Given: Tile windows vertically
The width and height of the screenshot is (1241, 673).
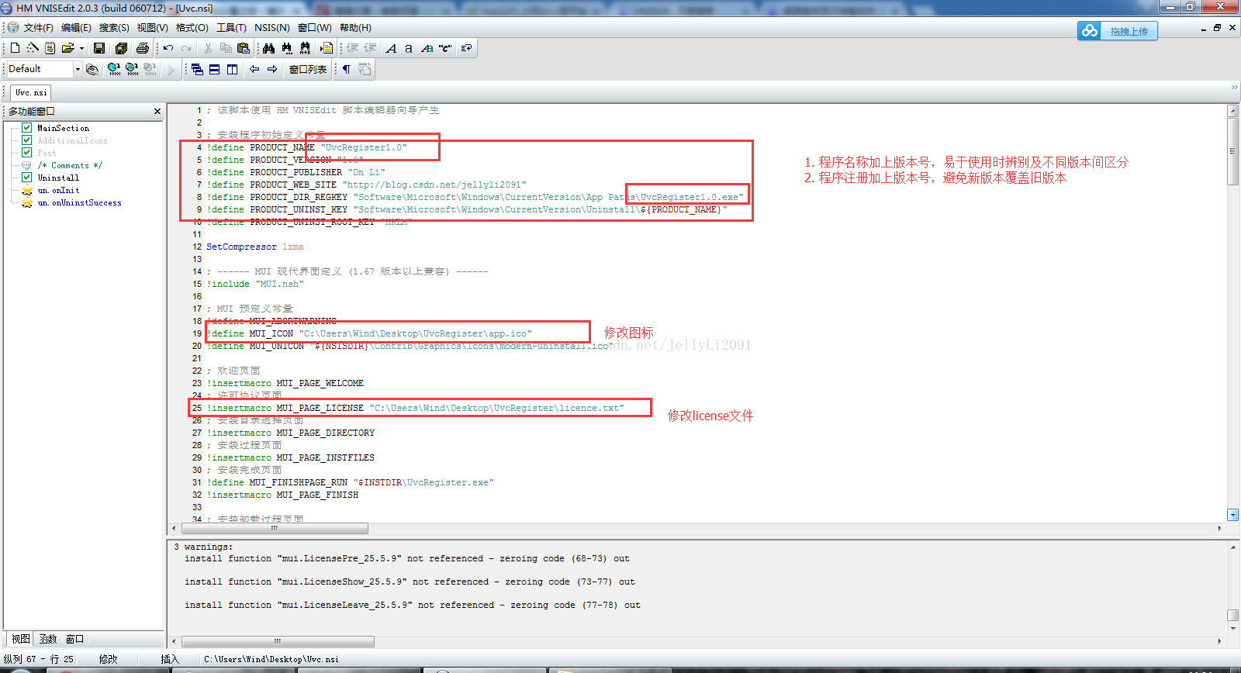Looking at the screenshot, I should (233, 70).
